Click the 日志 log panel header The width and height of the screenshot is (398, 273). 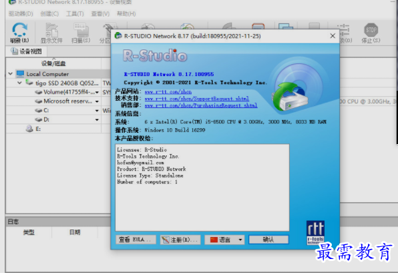(x=58, y=222)
